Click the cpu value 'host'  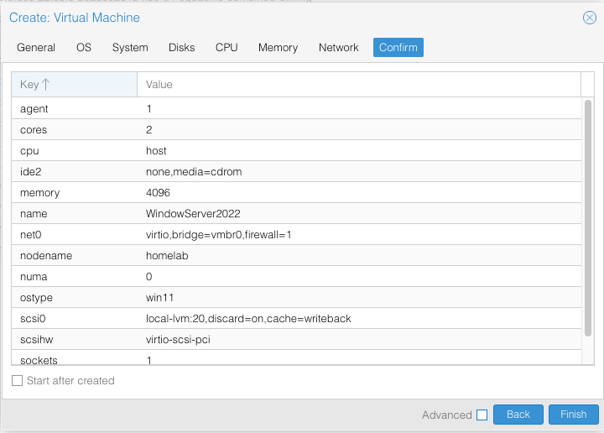(x=156, y=150)
